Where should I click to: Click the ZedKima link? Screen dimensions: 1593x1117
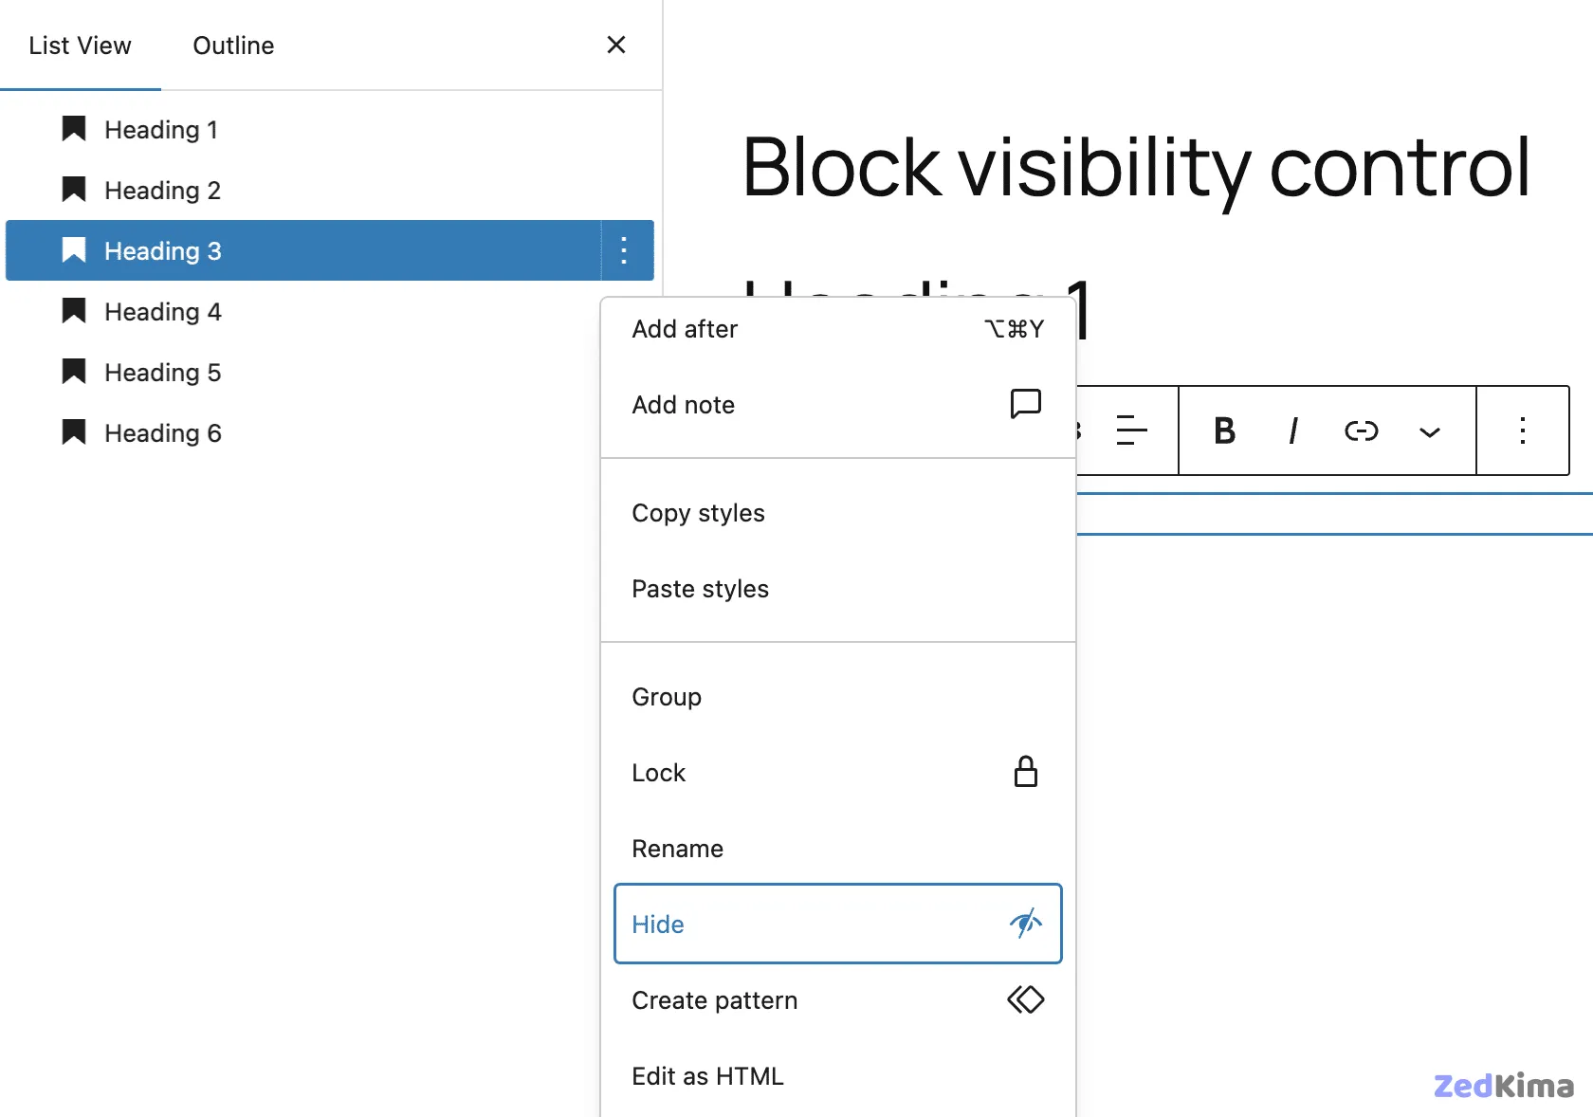[x=1504, y=1087]
